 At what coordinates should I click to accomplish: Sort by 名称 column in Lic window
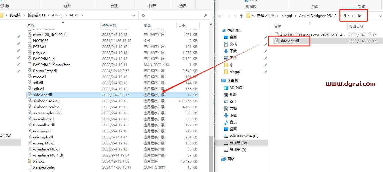click(x=278, y=26)
